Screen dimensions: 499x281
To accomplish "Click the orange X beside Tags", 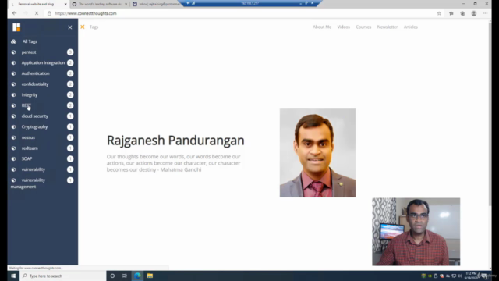I will coord(83,27).
